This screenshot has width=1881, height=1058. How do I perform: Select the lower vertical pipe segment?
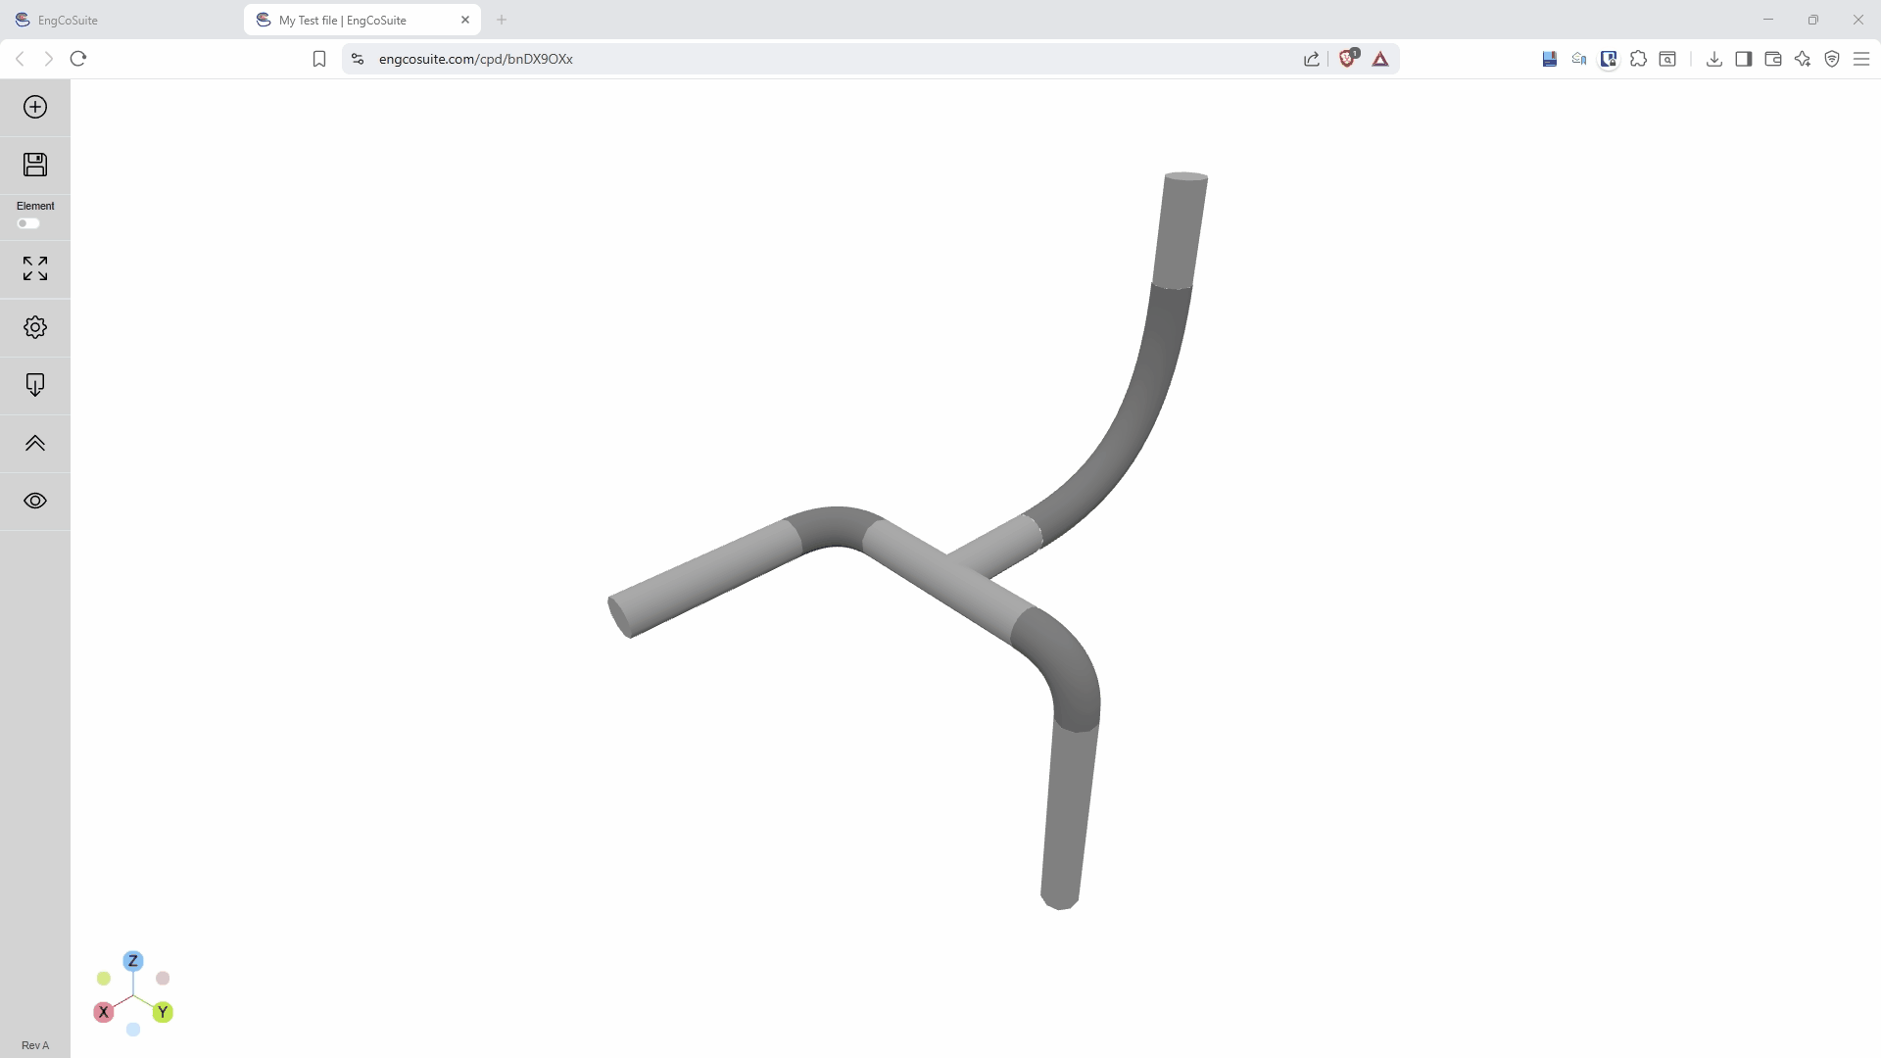pos(1068,818)
